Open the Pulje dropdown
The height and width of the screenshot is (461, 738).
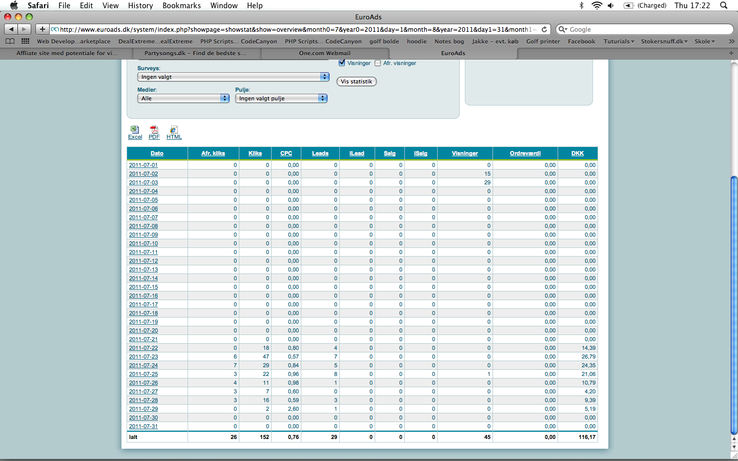281,98
